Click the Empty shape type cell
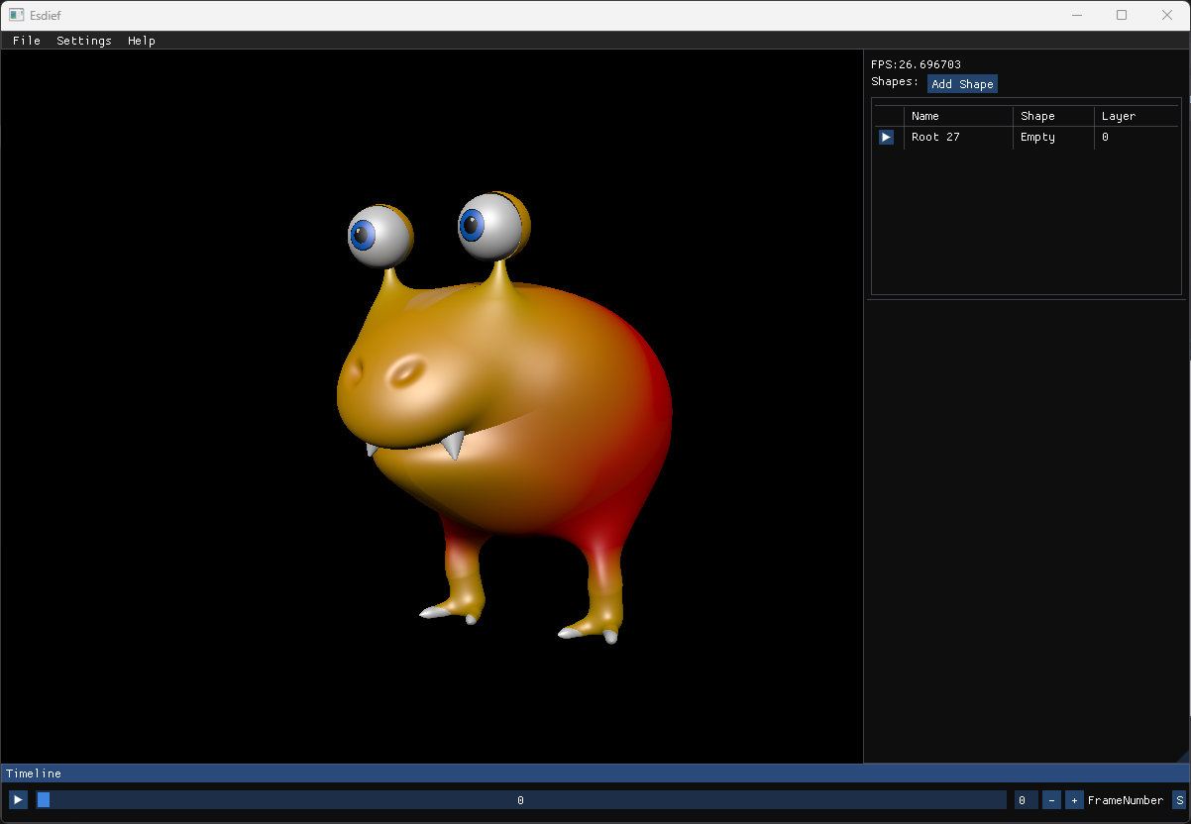The height and width of the screenshot is (824, 1191). pos(1037,138)
